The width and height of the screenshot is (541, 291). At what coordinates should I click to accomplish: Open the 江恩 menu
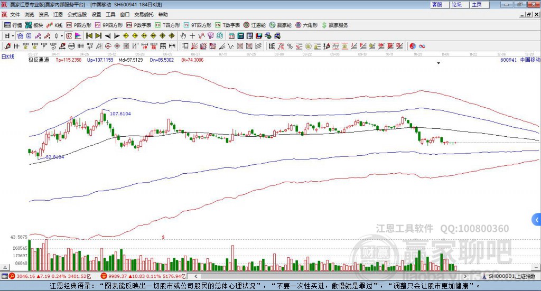tap(58, 14)
